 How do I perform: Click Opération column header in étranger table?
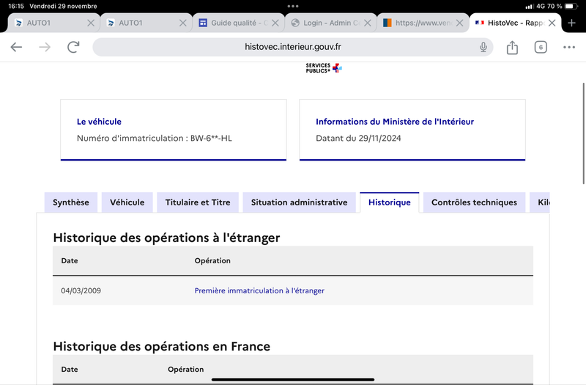pyautogui.click(x=212, y=261)
